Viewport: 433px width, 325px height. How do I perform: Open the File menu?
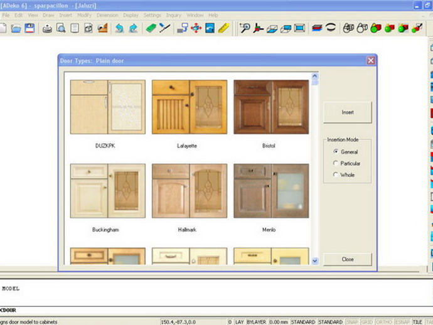[6, 15]
